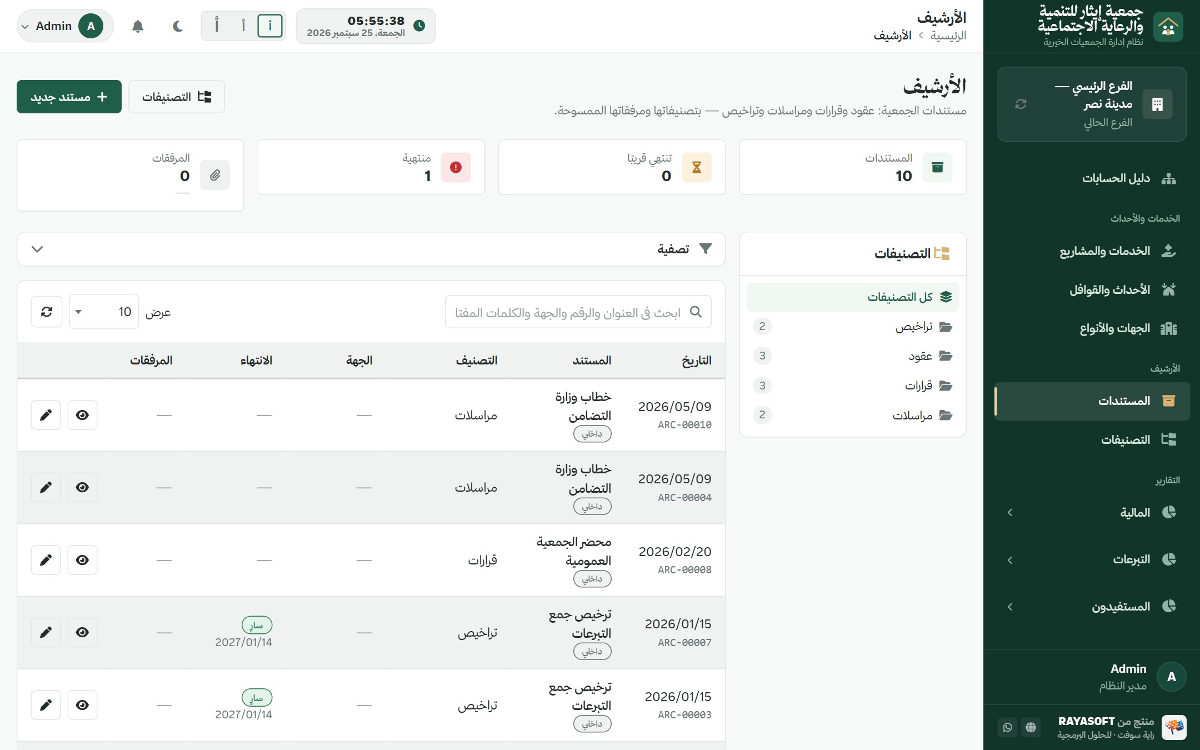Click the التصنيفات button beside new document
The height and width of the screenshot is (750, 1200).
tap(177, 97)
